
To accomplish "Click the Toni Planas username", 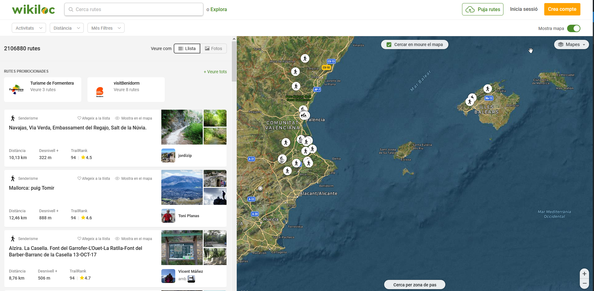I will click(189, 216).
